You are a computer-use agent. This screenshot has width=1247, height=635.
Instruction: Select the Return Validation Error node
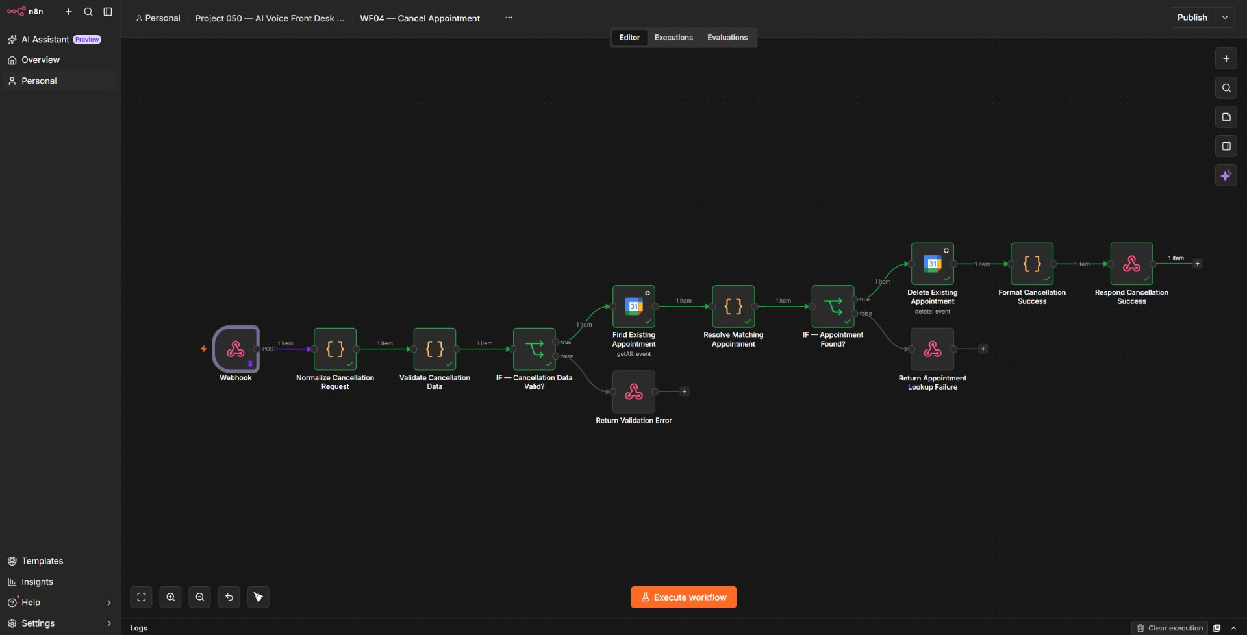coord(634,392)
